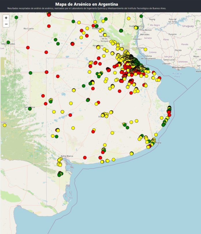201x234 pixels.
Task: Click yellow marker pair's green neighbor near southwest
Action: tap(57, 136)
